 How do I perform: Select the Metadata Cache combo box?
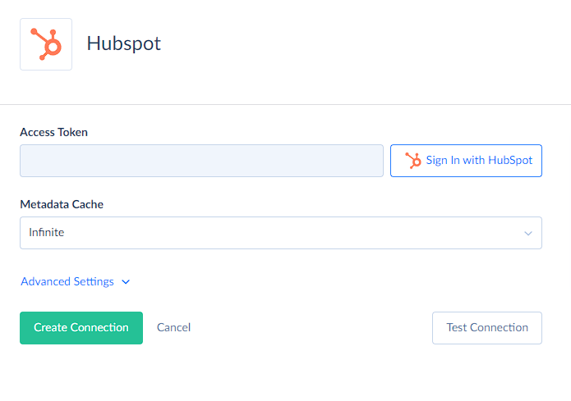[x=281, y=233]
